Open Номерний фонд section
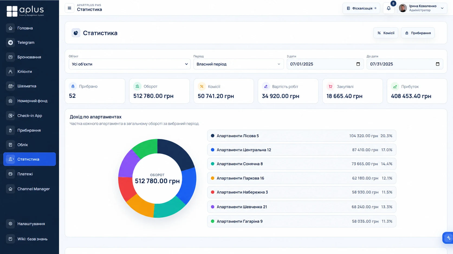 30,101
